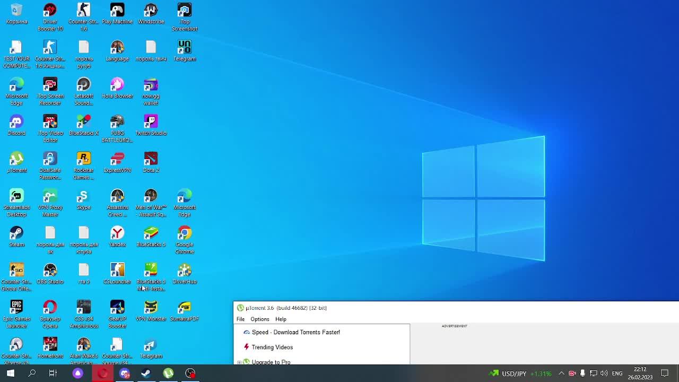
Task: Select the Twitch Studio desktop shortcut
Action: tap(151, 126)
